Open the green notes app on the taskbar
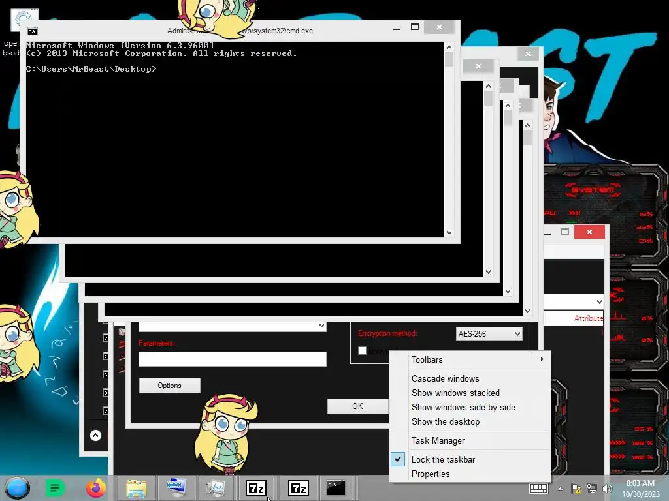The width and height of the screenshot is (669, 501). coord(55,488)
